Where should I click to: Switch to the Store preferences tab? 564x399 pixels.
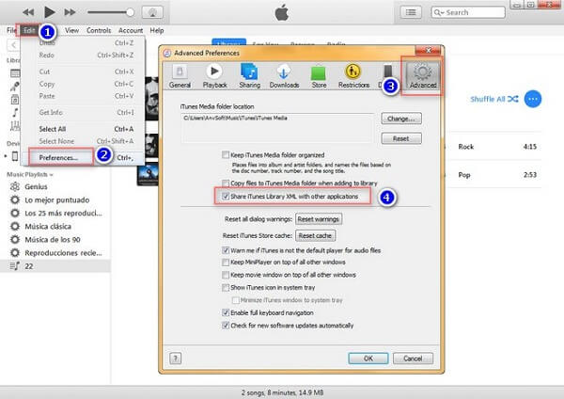point(319,76)
